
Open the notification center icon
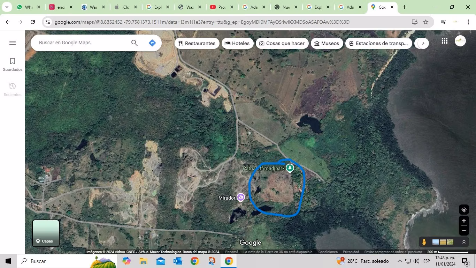[465, 261]
